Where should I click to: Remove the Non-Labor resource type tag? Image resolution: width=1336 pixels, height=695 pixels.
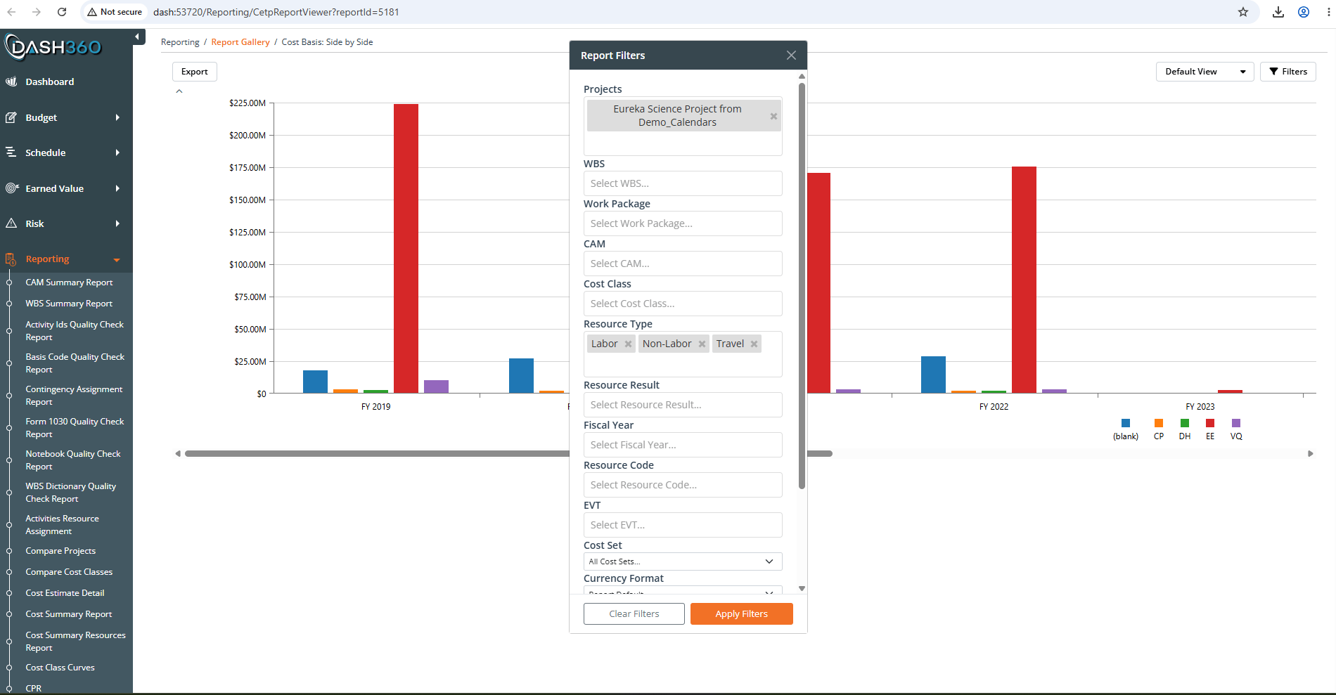[x=702, y=344]
